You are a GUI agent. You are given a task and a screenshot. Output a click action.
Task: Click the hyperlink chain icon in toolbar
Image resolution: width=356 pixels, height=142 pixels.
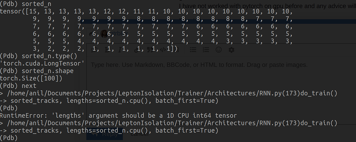point(136,50)
